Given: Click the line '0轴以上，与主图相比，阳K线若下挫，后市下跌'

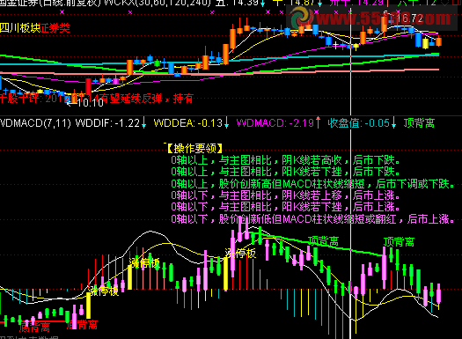Looking at the screenshot, I should pyautogui.click(x=285, y=172).
